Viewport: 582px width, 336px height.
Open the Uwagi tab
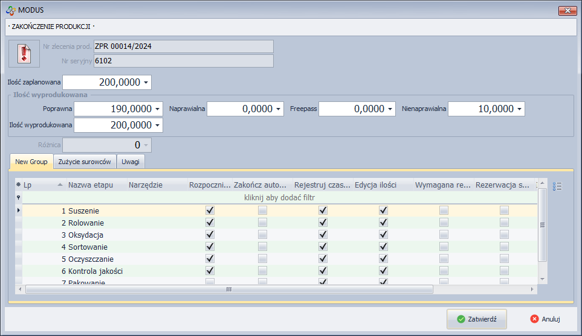coord(131,162)
